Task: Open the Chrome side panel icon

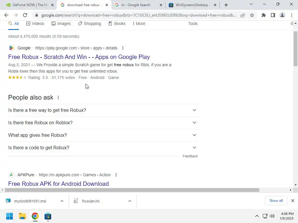Action: tap(273, 15)
